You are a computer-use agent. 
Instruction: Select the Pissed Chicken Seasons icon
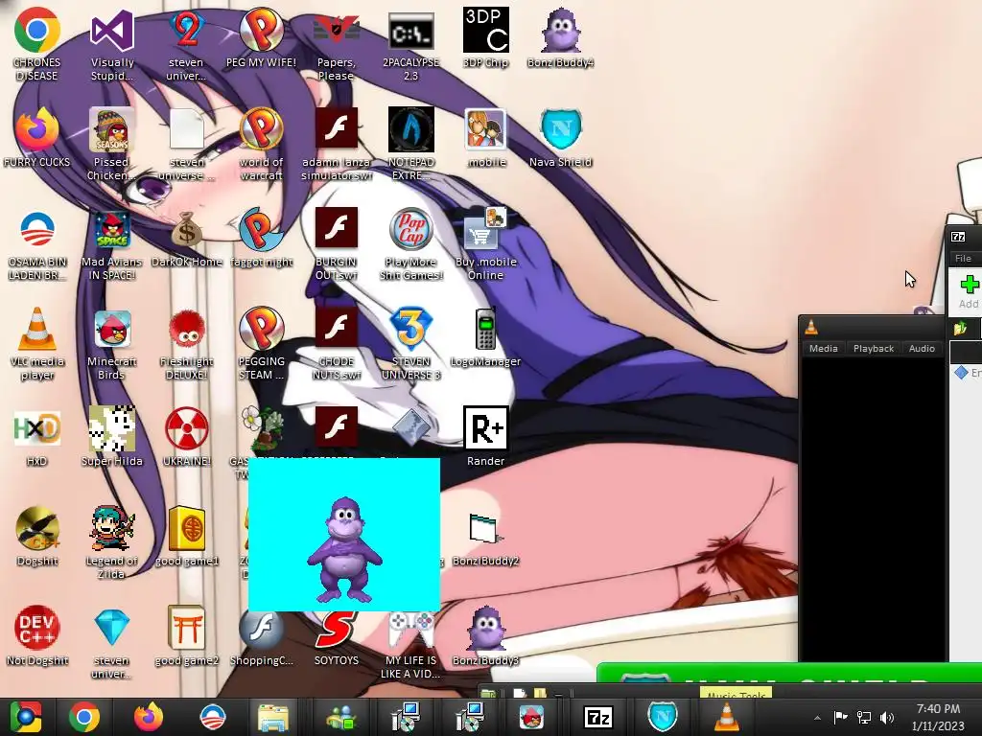coord(111,129)
